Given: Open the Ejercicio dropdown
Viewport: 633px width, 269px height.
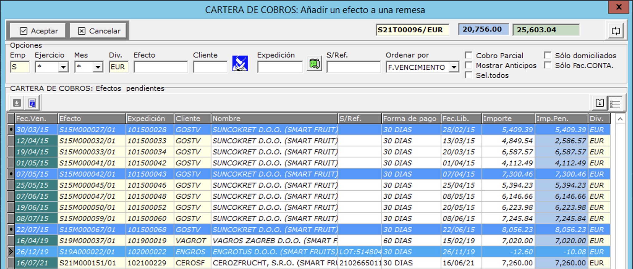Looking at the screenshot, I should point(63,67).
